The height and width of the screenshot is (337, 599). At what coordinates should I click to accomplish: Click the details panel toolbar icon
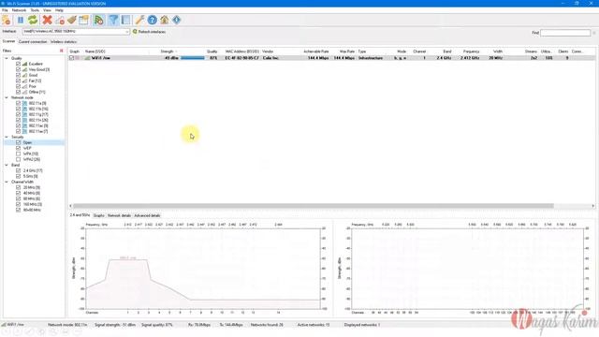click(x=125, y=20)
